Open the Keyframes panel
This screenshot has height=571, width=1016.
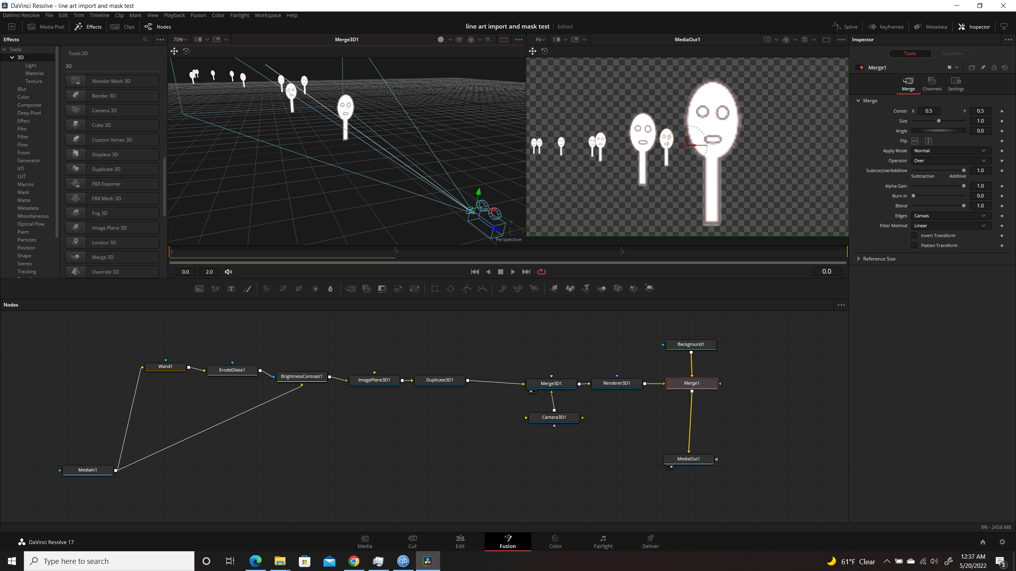coord(886,27)
